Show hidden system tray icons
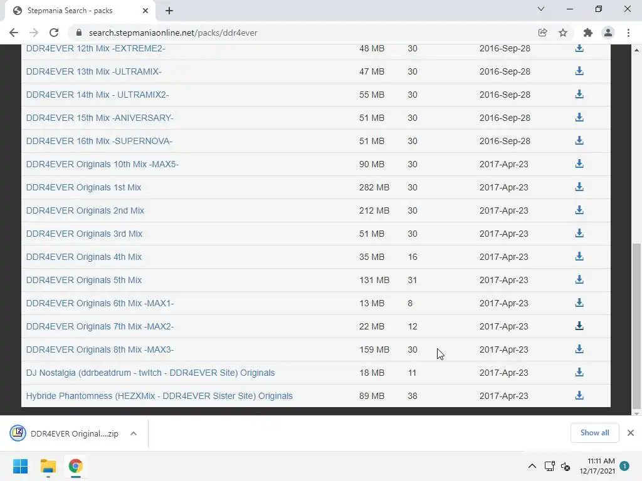 click(x=532, y=466)
